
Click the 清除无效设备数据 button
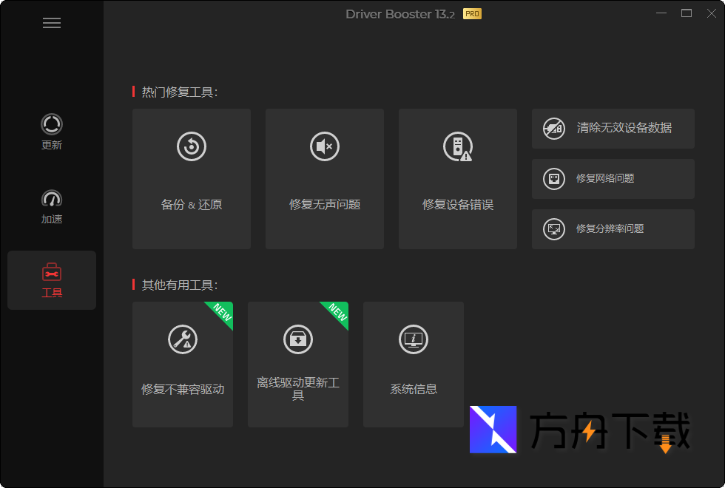(613, 128)
